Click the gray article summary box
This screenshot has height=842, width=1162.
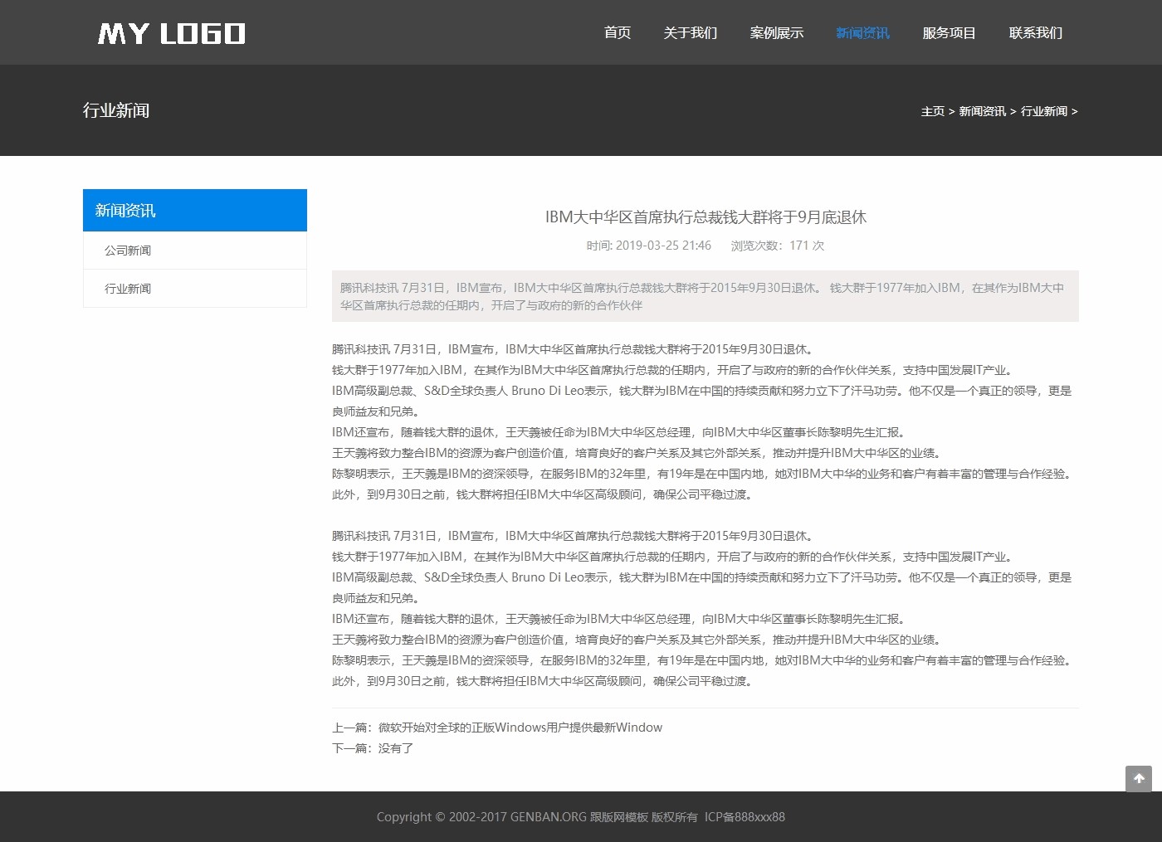[705, 296]
